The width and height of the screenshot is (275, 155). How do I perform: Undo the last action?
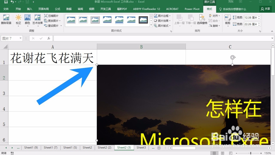[x=12, y=2]
